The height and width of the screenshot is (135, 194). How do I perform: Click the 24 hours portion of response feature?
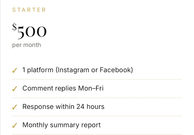click(x=90, y=107)
